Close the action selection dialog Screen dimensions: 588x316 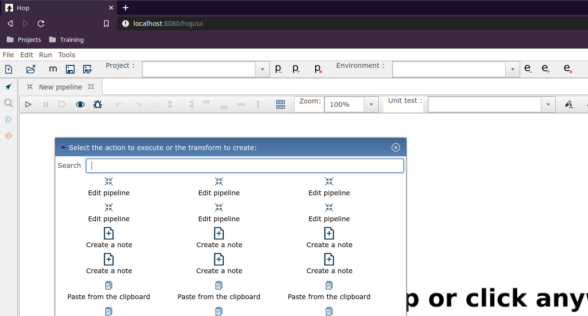click(x=396, y=148)
